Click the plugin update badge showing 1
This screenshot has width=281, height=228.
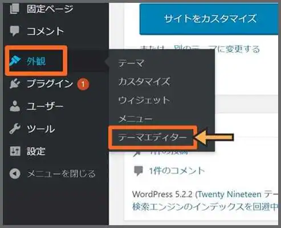83,84
